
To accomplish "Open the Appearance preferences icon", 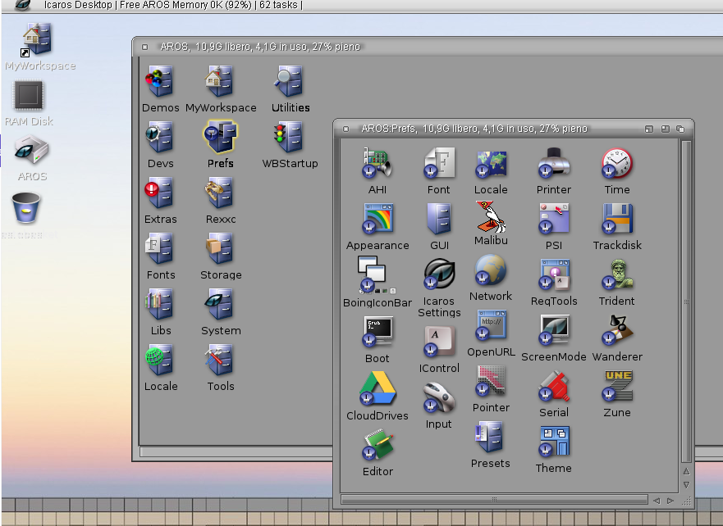I will pos(378,218).
